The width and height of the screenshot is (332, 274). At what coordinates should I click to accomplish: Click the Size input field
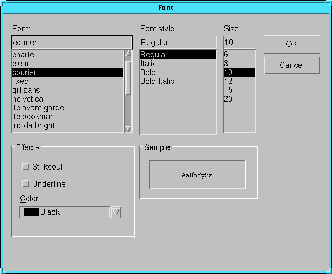pyautogui.click(x=239, y=43)
